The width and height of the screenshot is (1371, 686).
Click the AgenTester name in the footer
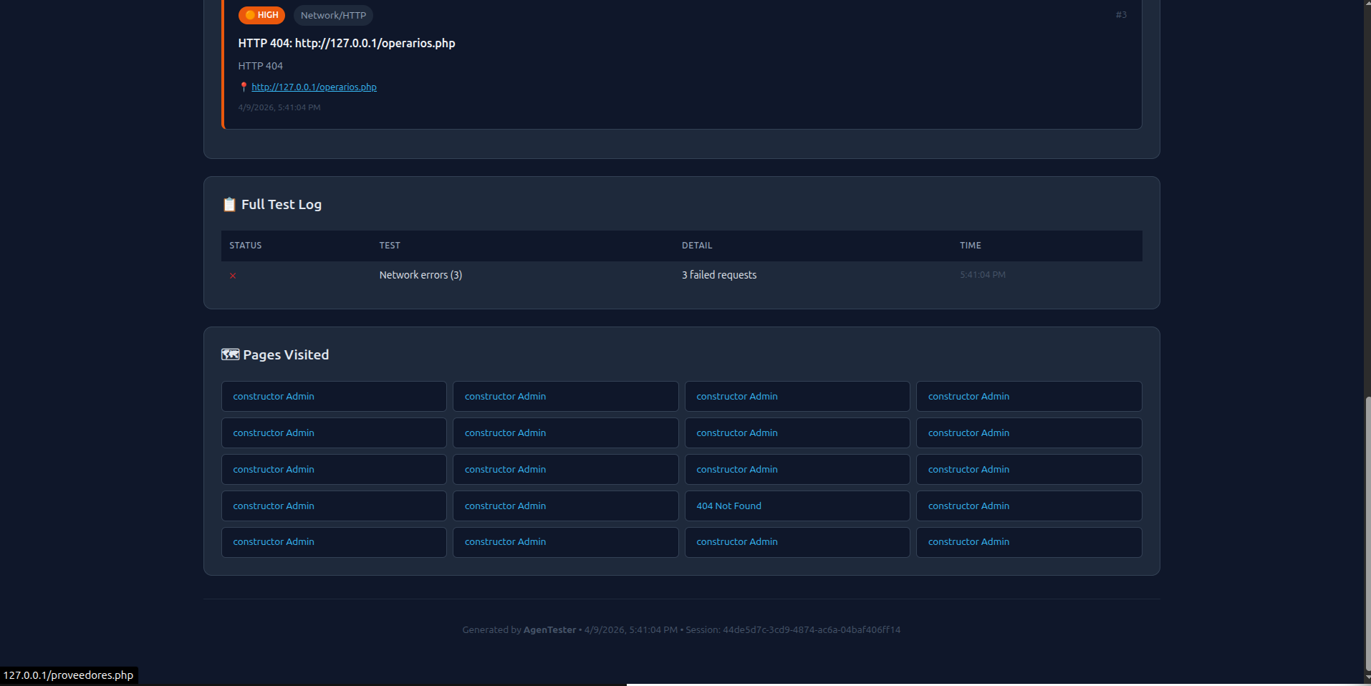(550, 629)
